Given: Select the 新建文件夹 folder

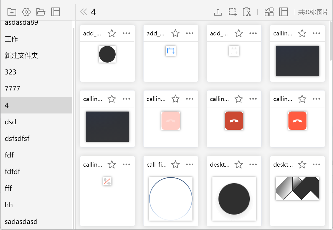Looking at the screenshot, I should [x=36, y=55].
